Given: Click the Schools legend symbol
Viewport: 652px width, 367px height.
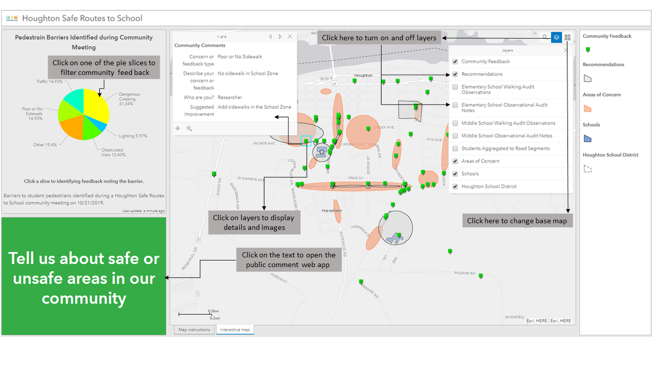Looking at the screenshot, I should 587,139.
